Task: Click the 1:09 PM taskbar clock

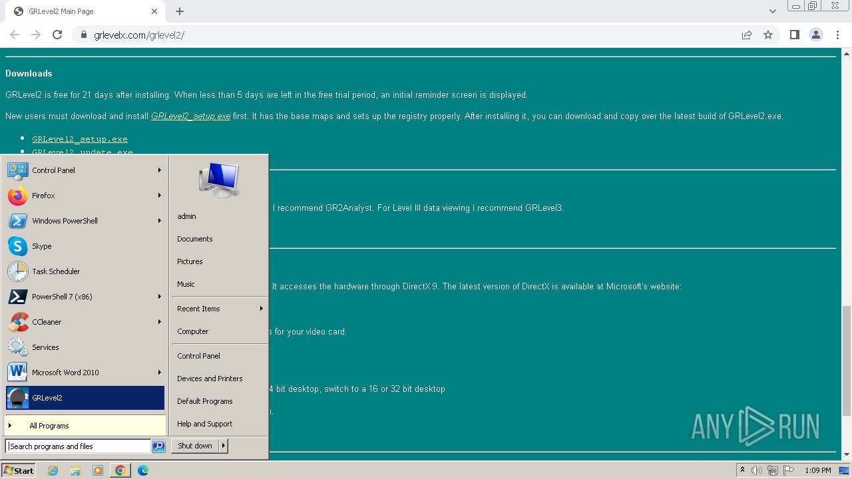Action: tap(818, 470)
